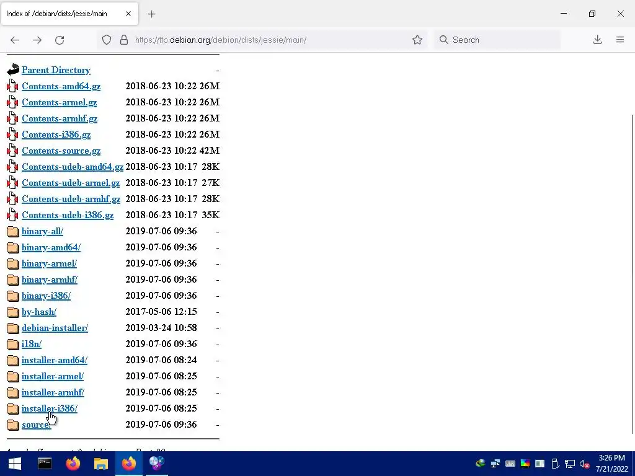This screenshot has width=635, height=476.
Task: Click the archive icon beside Contents-amd64.gz
Action: click(x=12, y=86)
